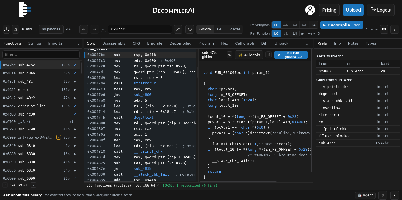The image size is (402, 200).
Task: Click the disassembly vertical scrollbar
Action: point(197,72)
